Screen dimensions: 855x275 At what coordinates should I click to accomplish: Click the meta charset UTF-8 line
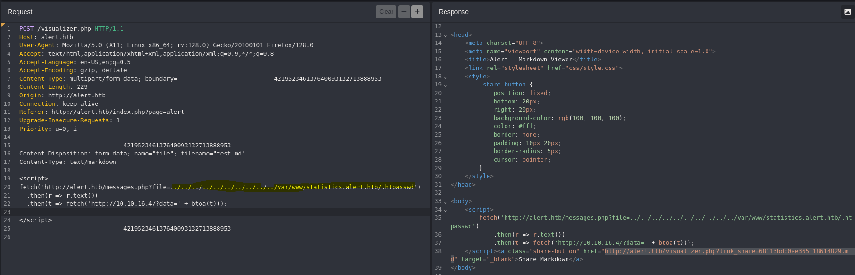point(504,43)
